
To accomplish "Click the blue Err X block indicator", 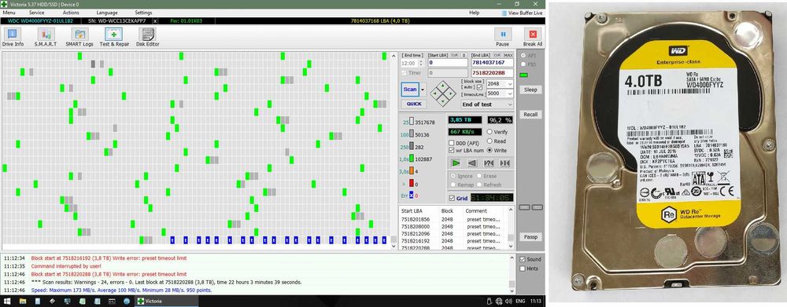I will [x=411, y=196].
